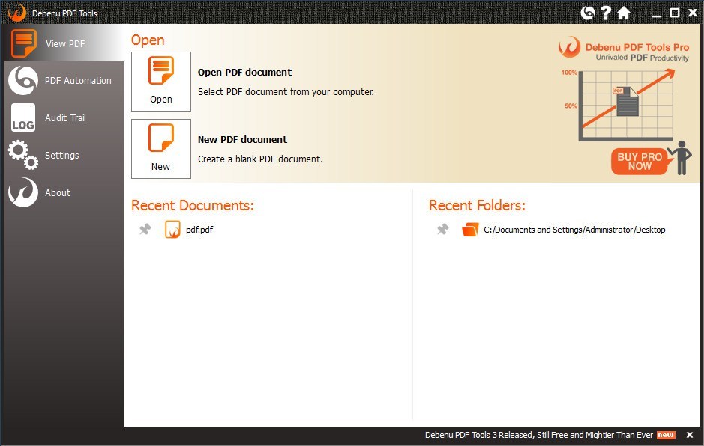Go to the home icon in the title bar

click(624, 13)
